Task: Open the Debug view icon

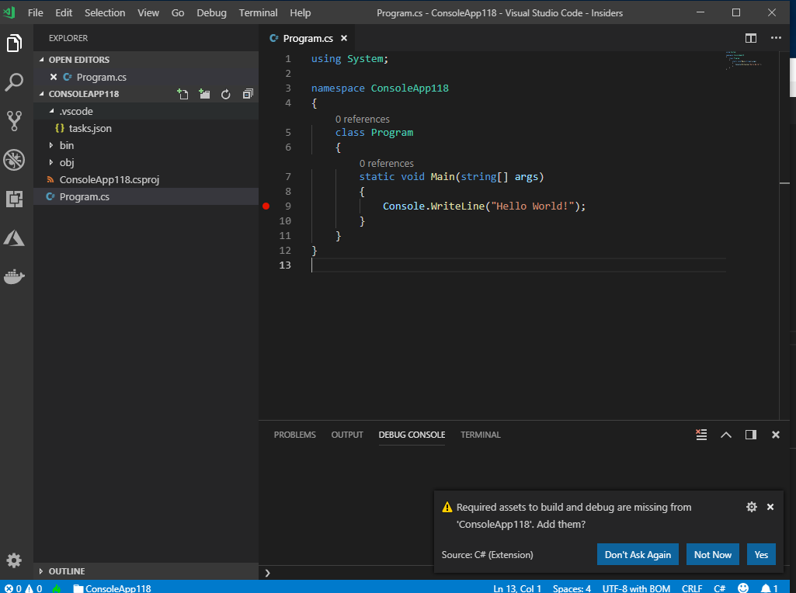Action: click(16, 160)
